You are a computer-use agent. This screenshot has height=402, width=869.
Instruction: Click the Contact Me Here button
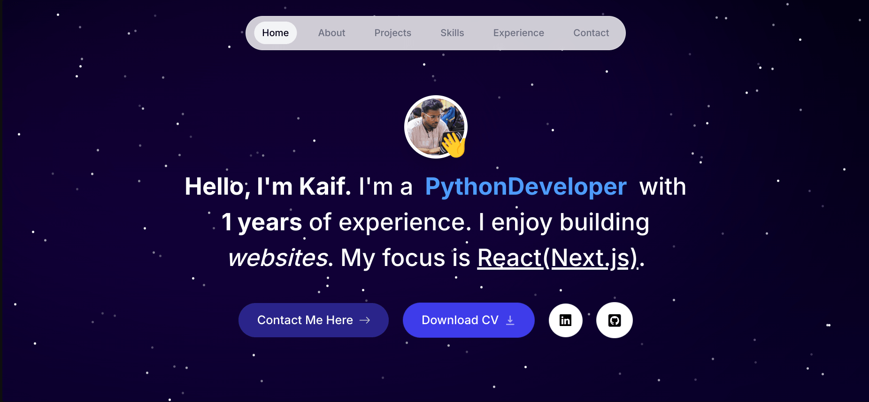pos(314,320)
